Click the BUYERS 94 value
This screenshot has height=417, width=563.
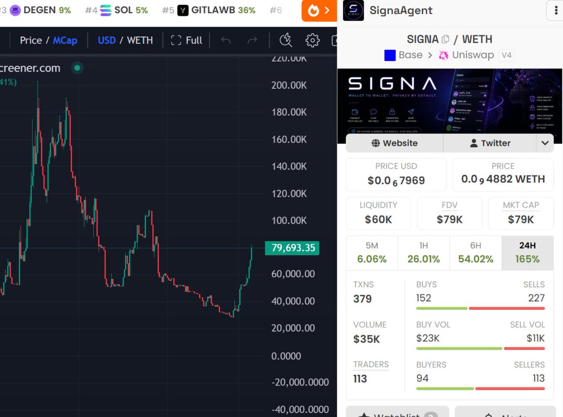coord(422,378)
